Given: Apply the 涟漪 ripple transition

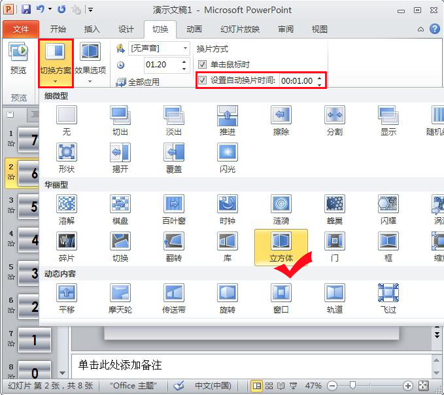Looking at the screenshot, I should pos(281,210).
